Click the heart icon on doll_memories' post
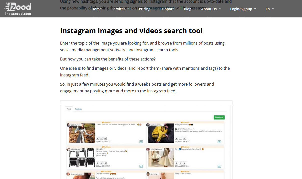This screenshot has height=179, width=302. [x=177, y=163]
